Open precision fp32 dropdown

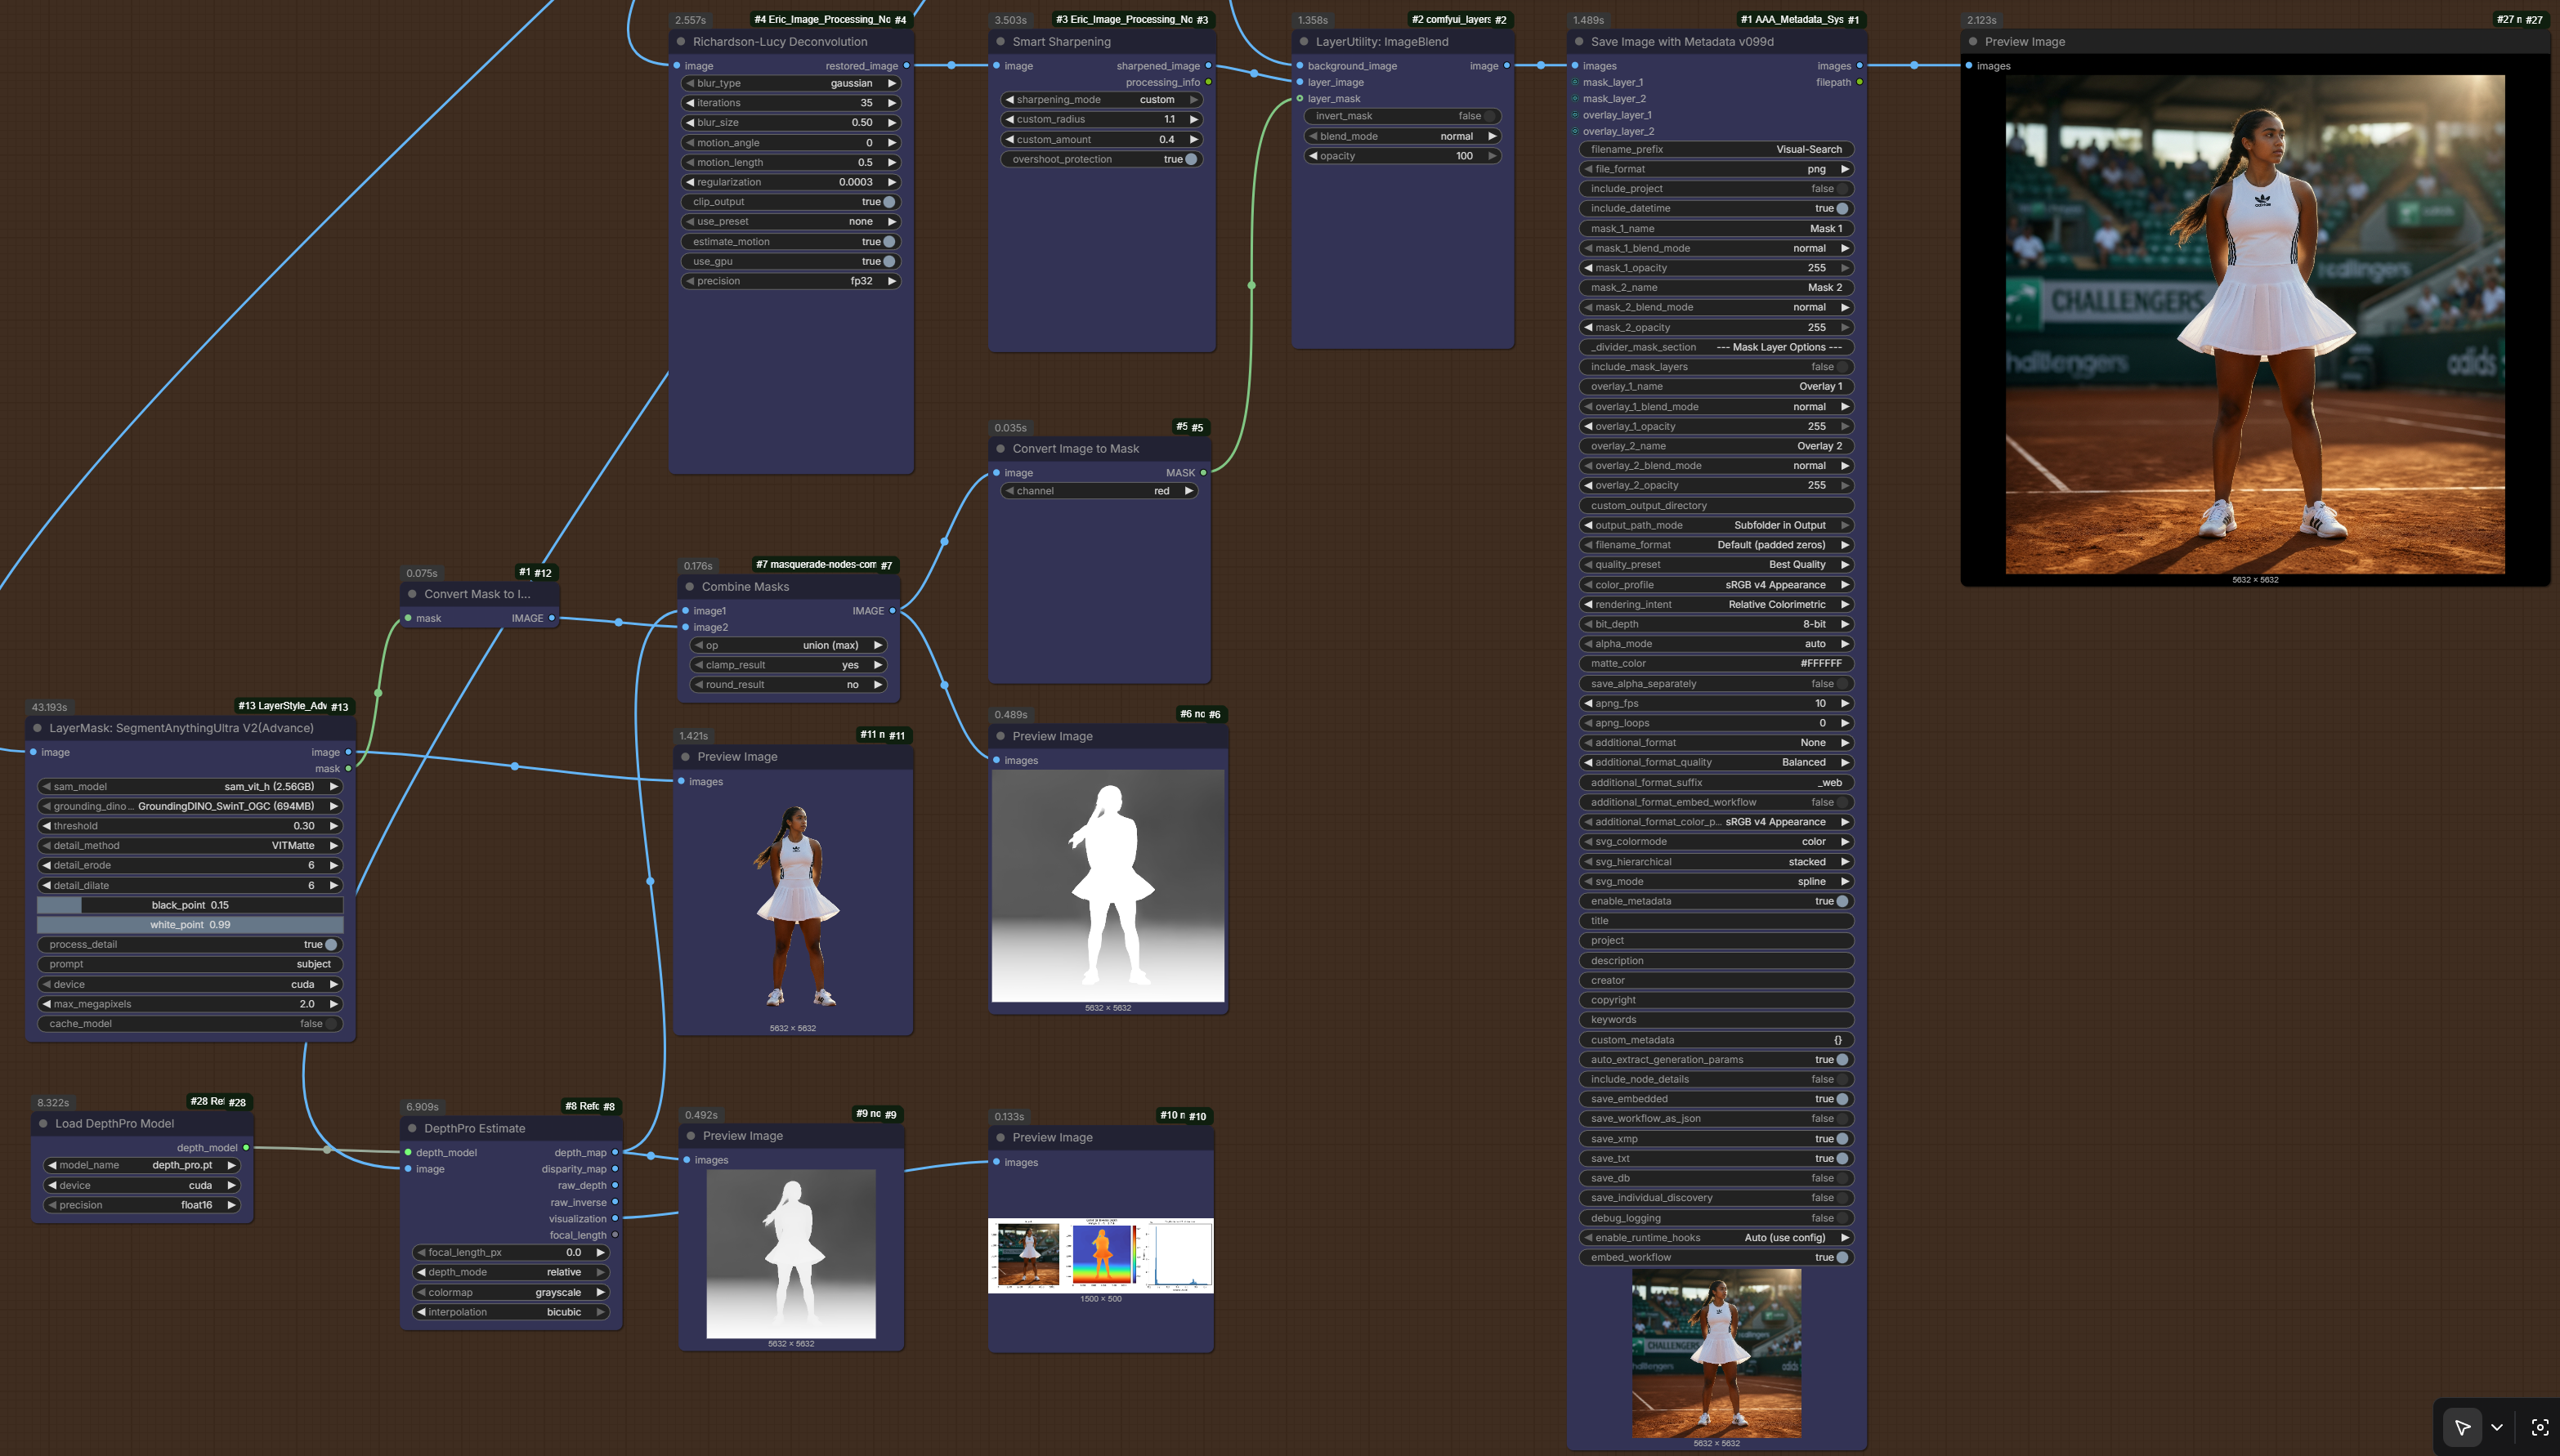coord(791,281)
